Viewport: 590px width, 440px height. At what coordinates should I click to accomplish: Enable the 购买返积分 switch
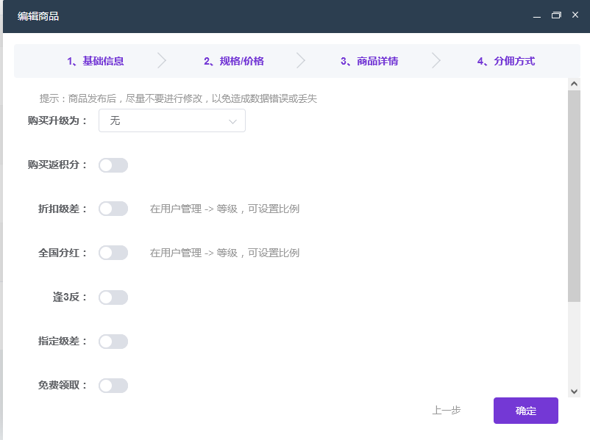[x=113, y=165]
